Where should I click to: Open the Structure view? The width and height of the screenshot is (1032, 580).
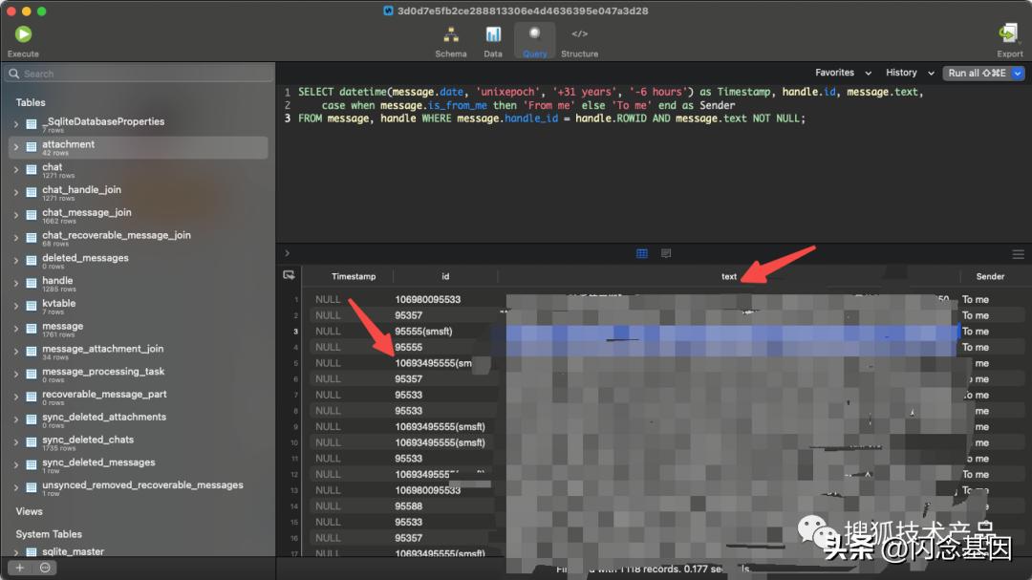[x=579, y=35]
